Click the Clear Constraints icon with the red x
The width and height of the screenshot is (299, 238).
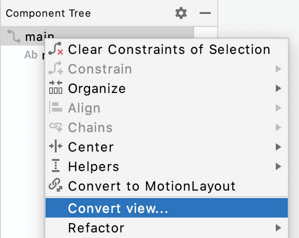coord(56,49)
